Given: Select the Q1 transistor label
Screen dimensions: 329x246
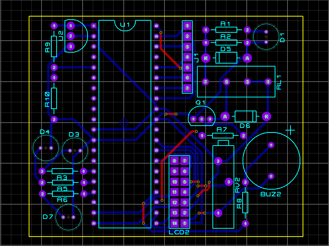Looking at the screenshot, I should [x=200, y=102].
